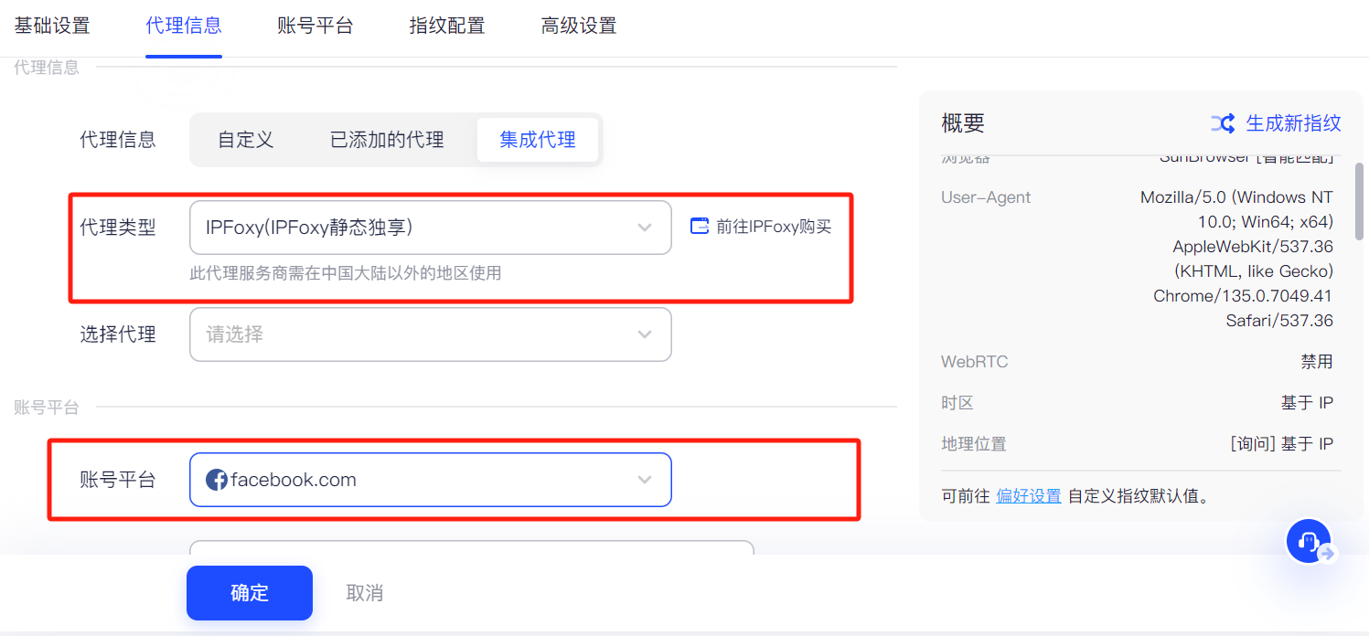Screen dimensions: 1369x636
Task: Click the 代理类型 dropdown chevron arrow
Action: point(645,228)
